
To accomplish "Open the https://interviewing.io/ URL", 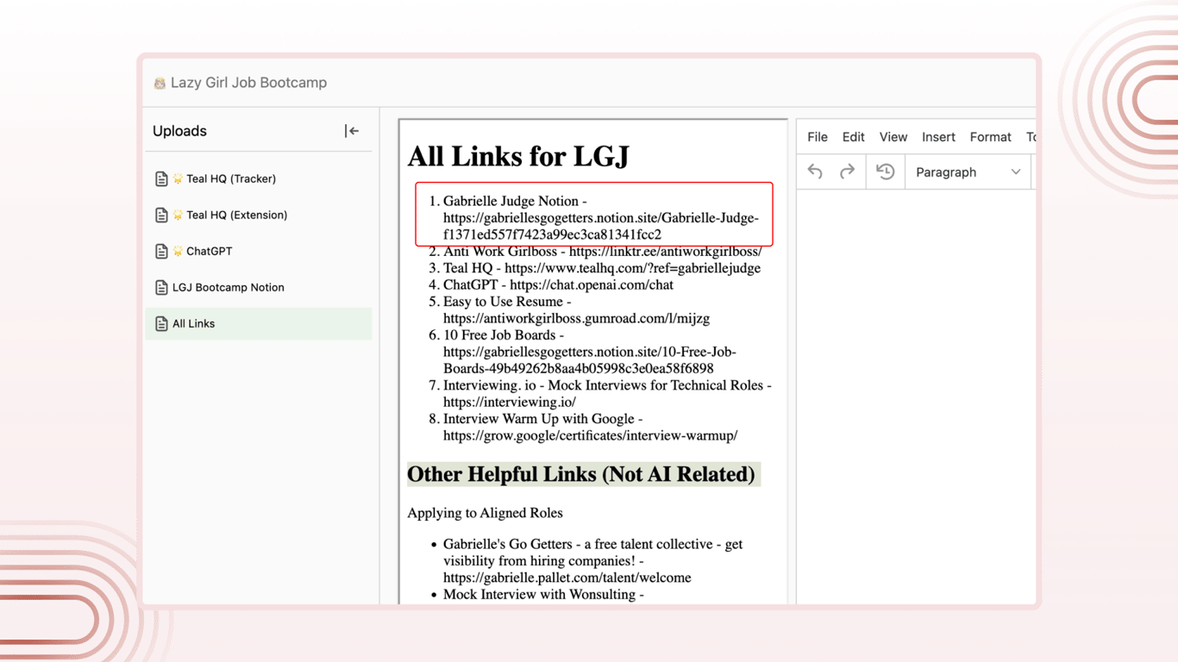I will (510, 402).
